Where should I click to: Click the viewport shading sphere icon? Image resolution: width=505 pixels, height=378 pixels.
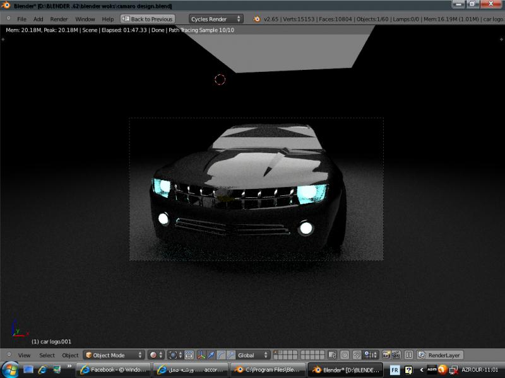(x=153, y=355)
